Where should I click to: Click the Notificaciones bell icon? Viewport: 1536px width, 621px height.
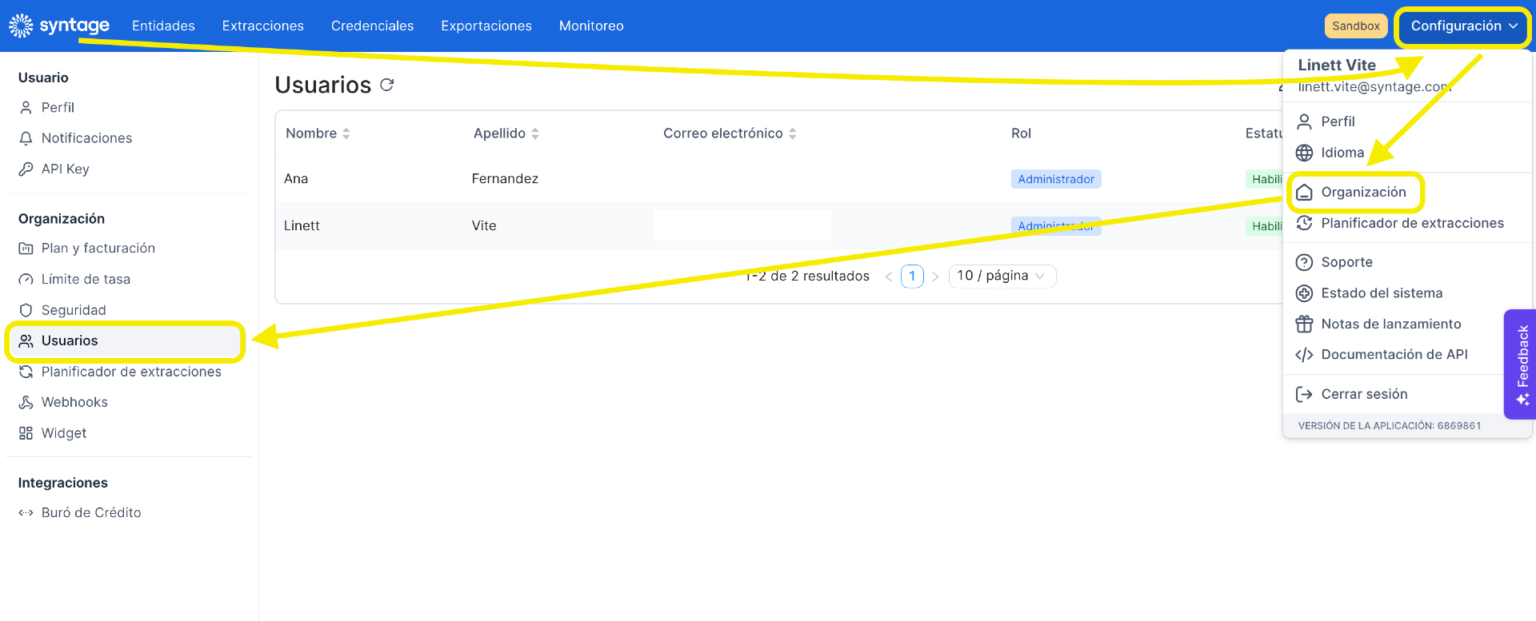tap(26, 138)
